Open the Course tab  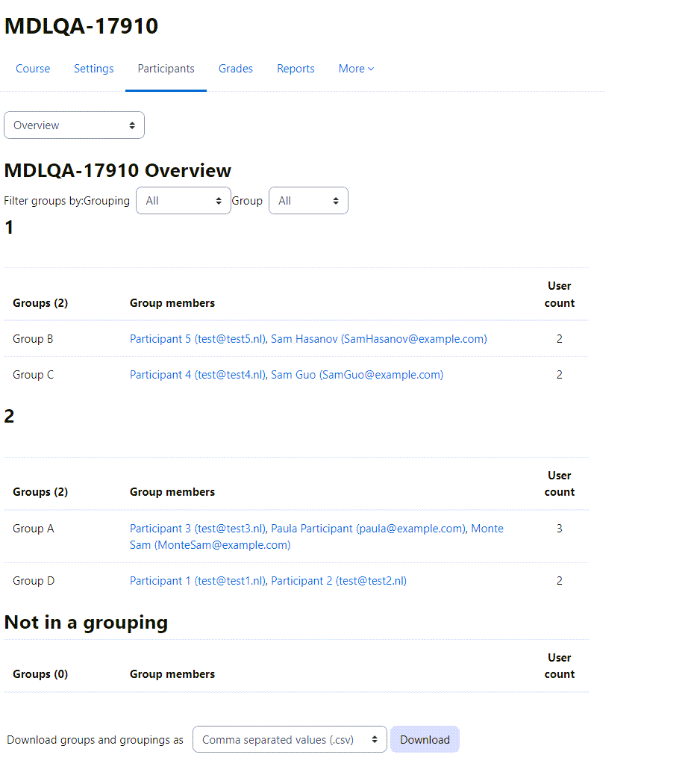[x=33, y=69]
